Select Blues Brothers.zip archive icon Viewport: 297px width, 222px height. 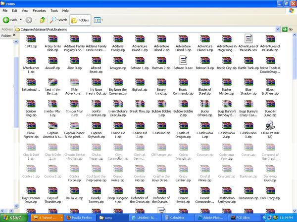click(x=270, y=82)
